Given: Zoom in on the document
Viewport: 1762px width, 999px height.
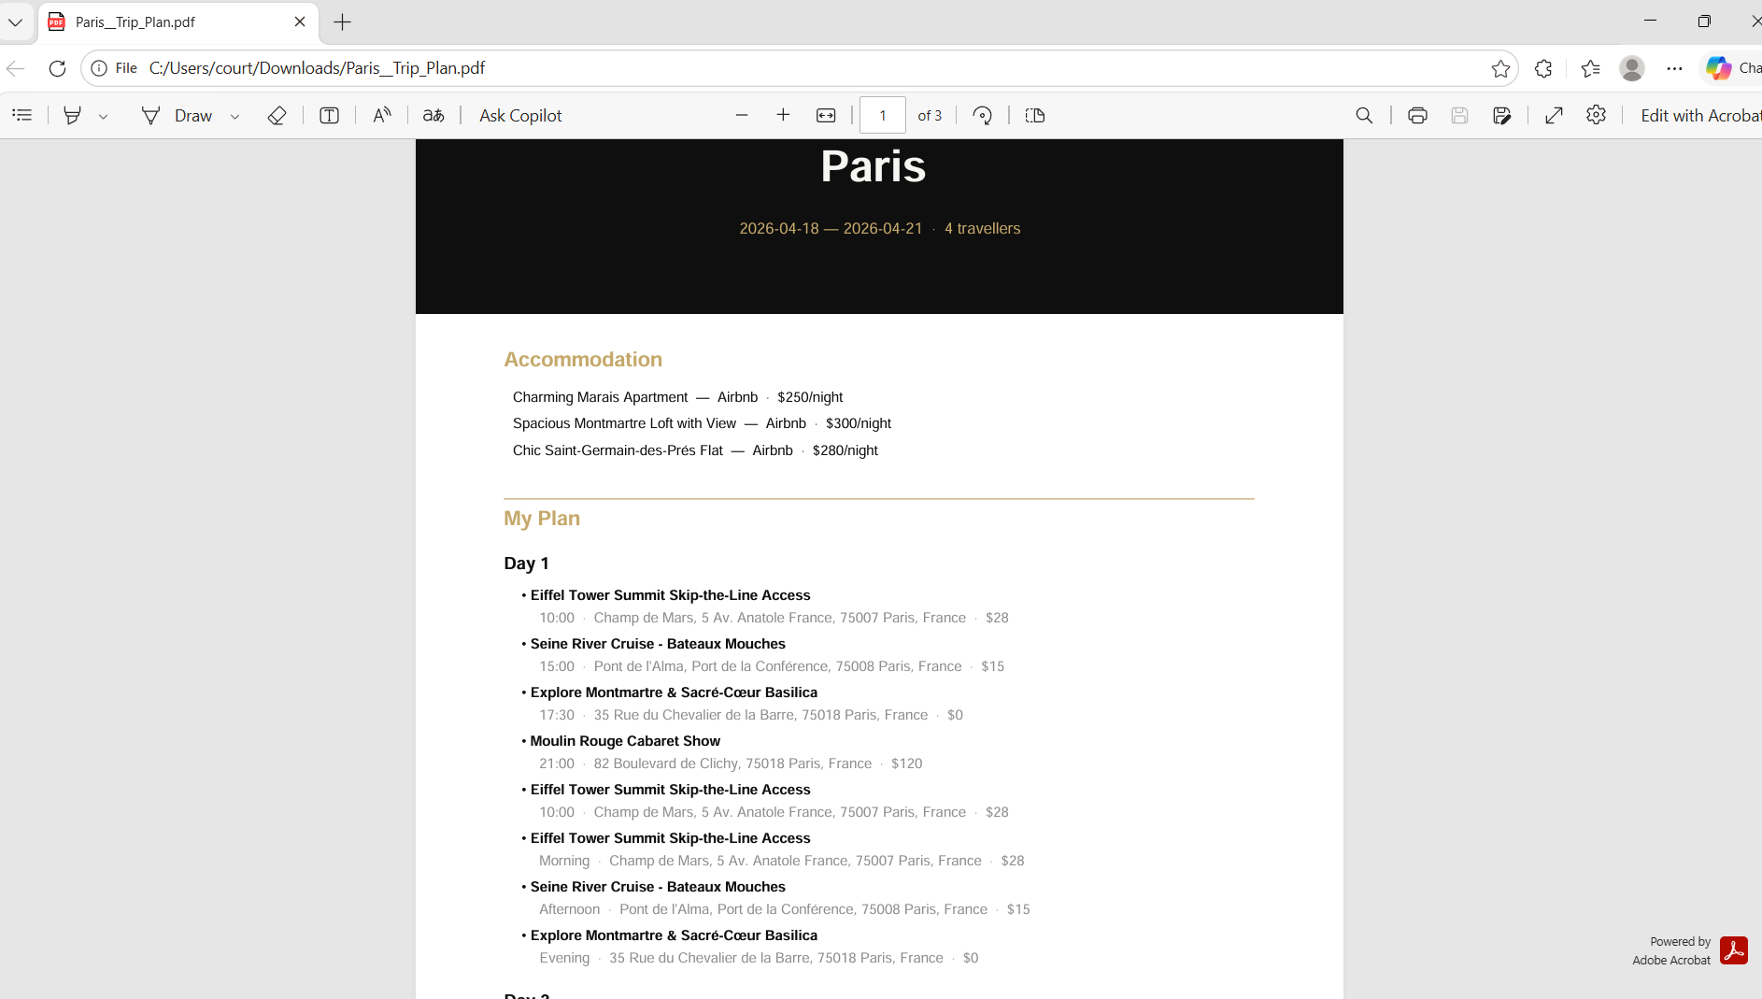Looking at the screenshot, I should click(784, 115).
